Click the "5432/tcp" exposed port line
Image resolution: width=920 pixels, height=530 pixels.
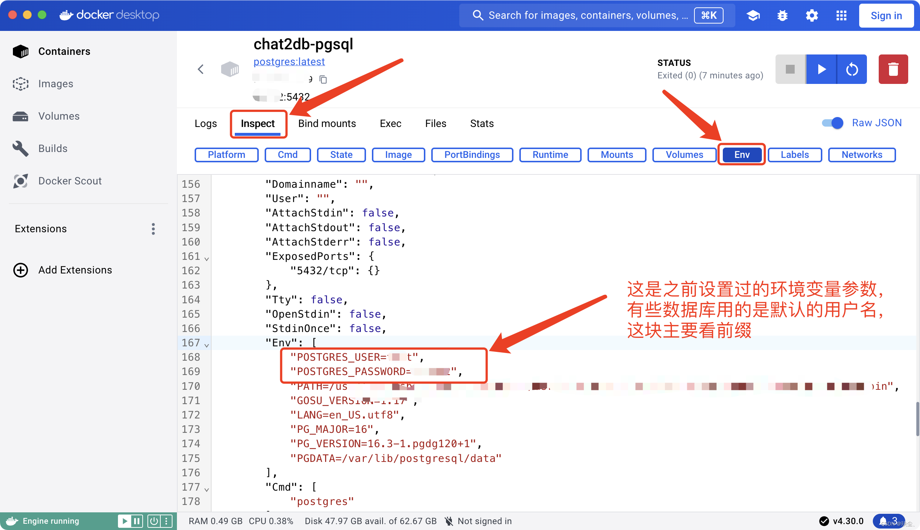pyautogui.click(x=335, y=271)
